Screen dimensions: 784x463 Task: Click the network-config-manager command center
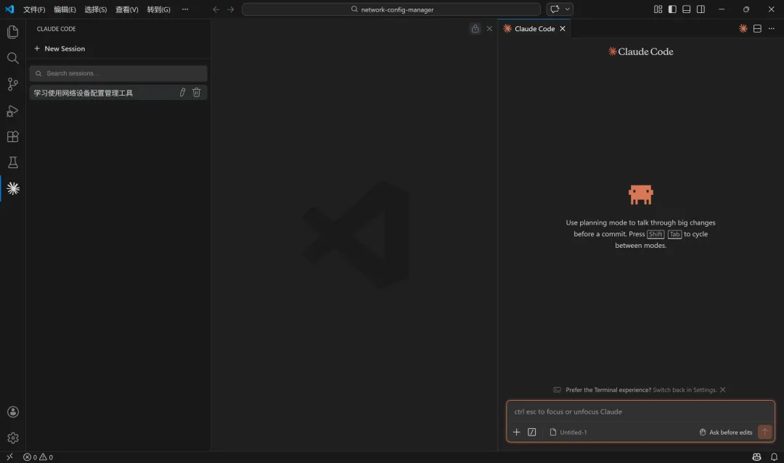[x=391, y=9]
